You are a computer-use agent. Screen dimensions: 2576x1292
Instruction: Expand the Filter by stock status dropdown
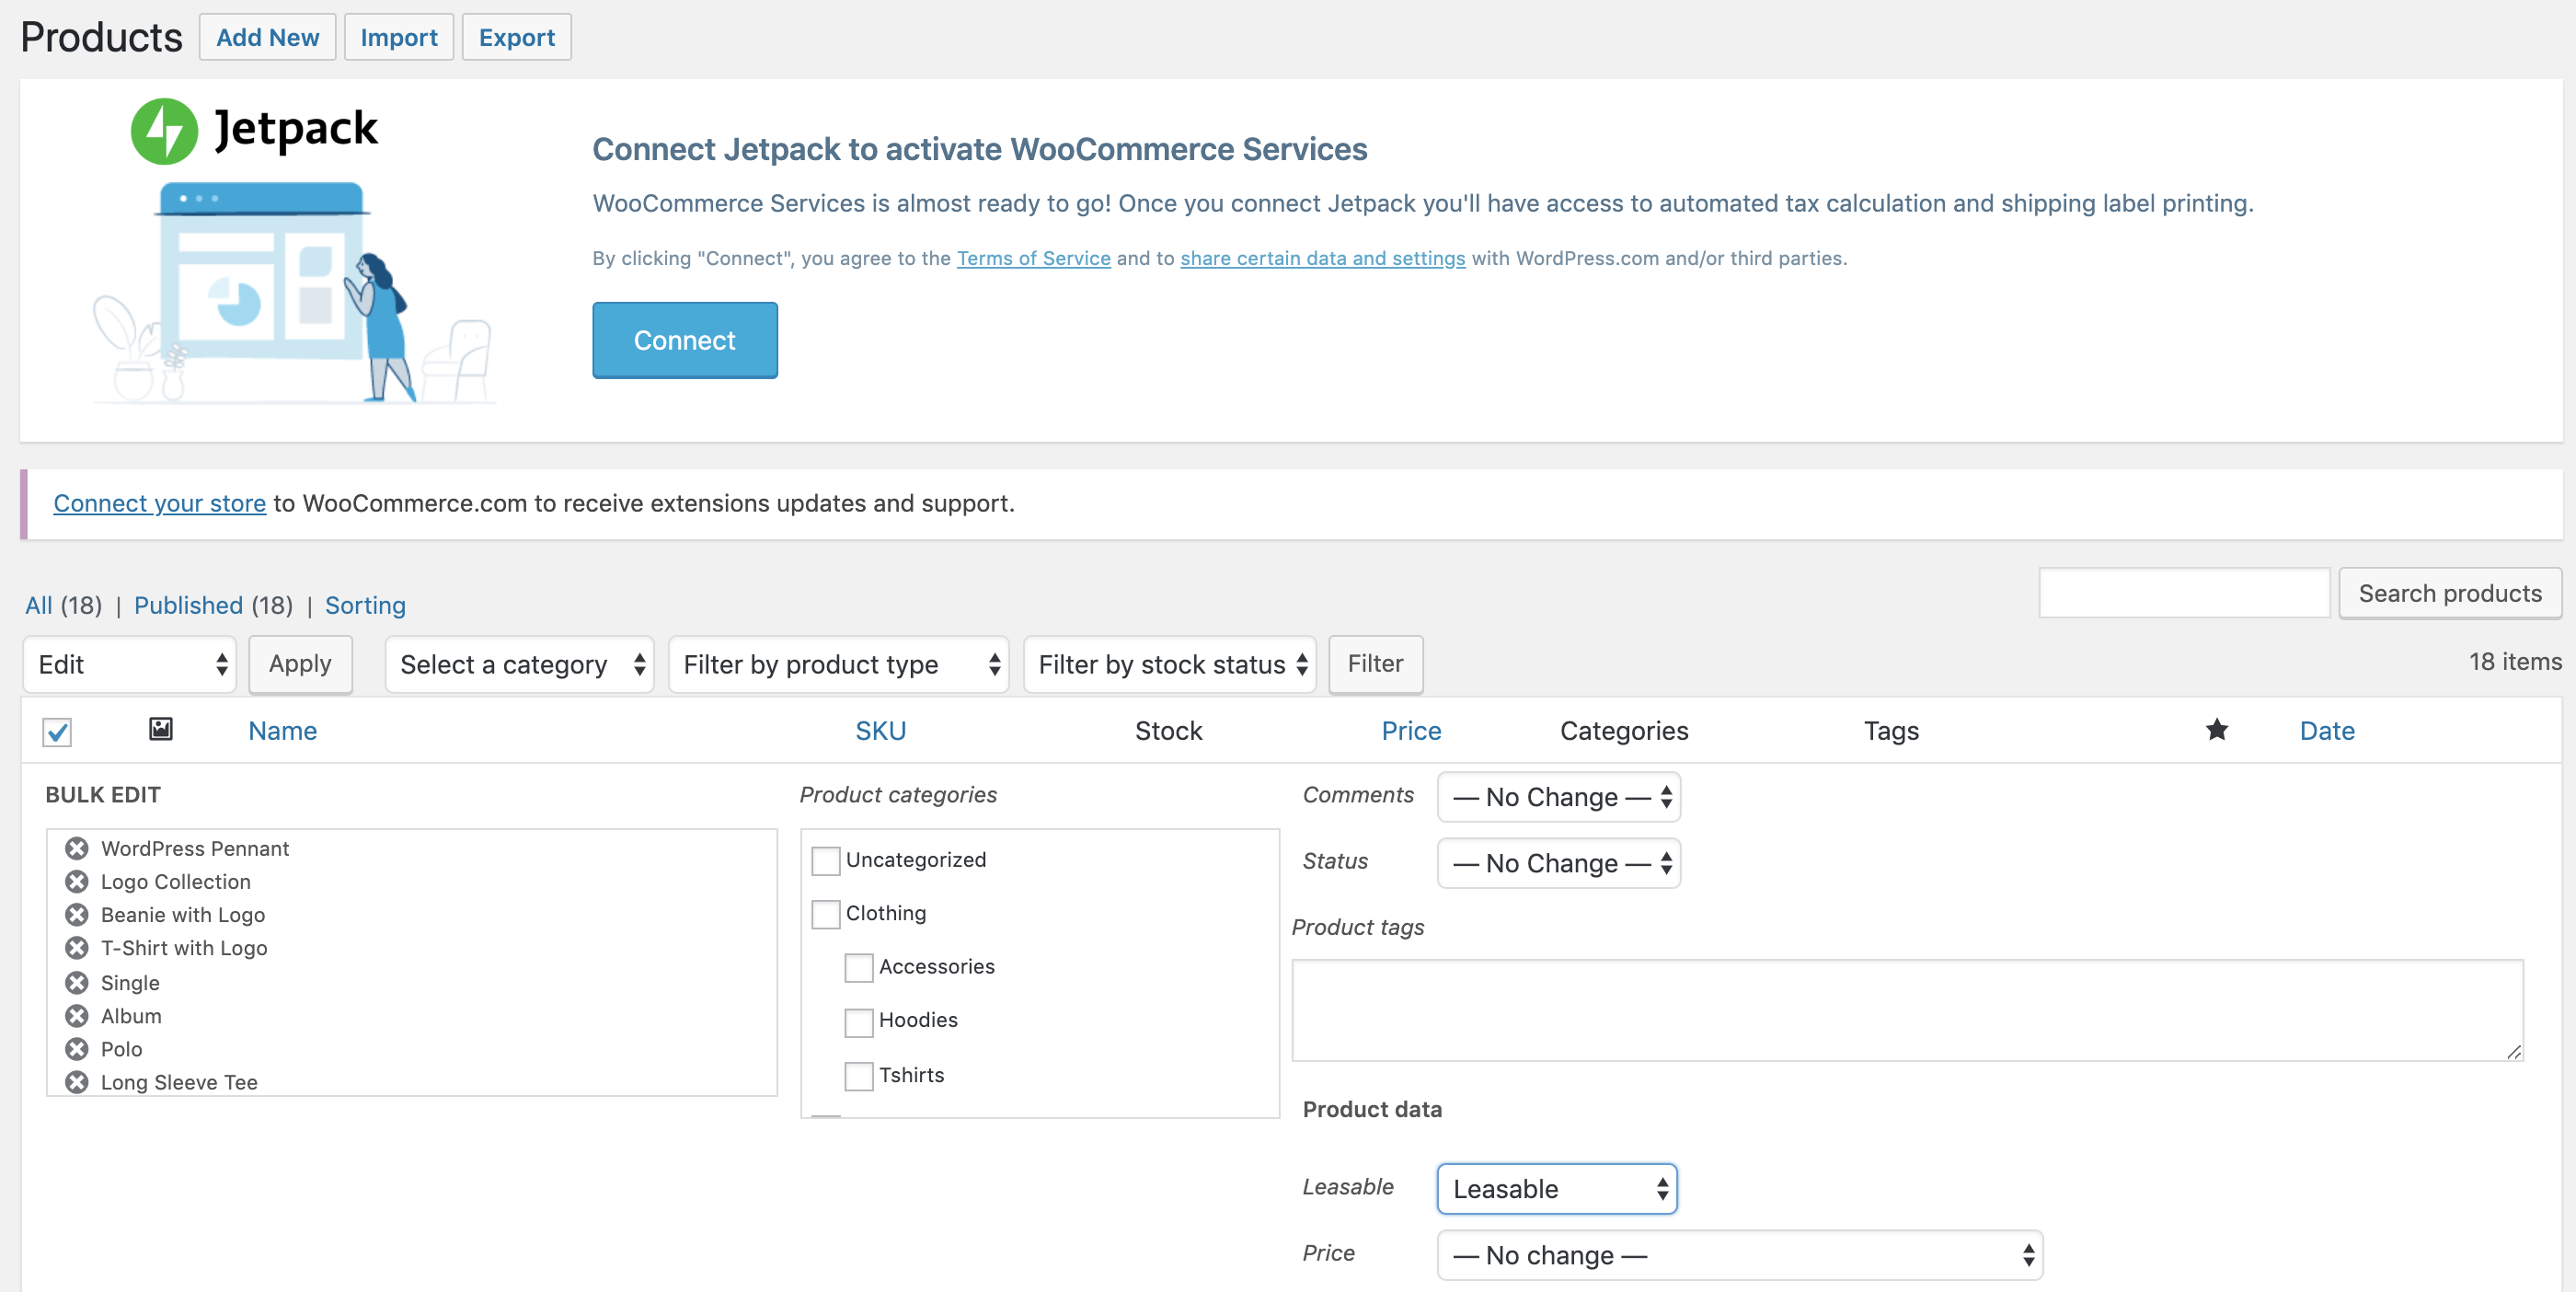pos(1169,664)
